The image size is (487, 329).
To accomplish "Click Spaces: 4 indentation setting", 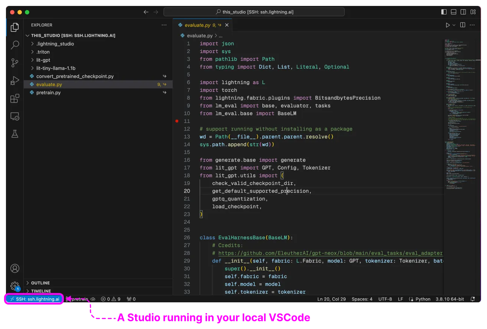I will 362,299.
